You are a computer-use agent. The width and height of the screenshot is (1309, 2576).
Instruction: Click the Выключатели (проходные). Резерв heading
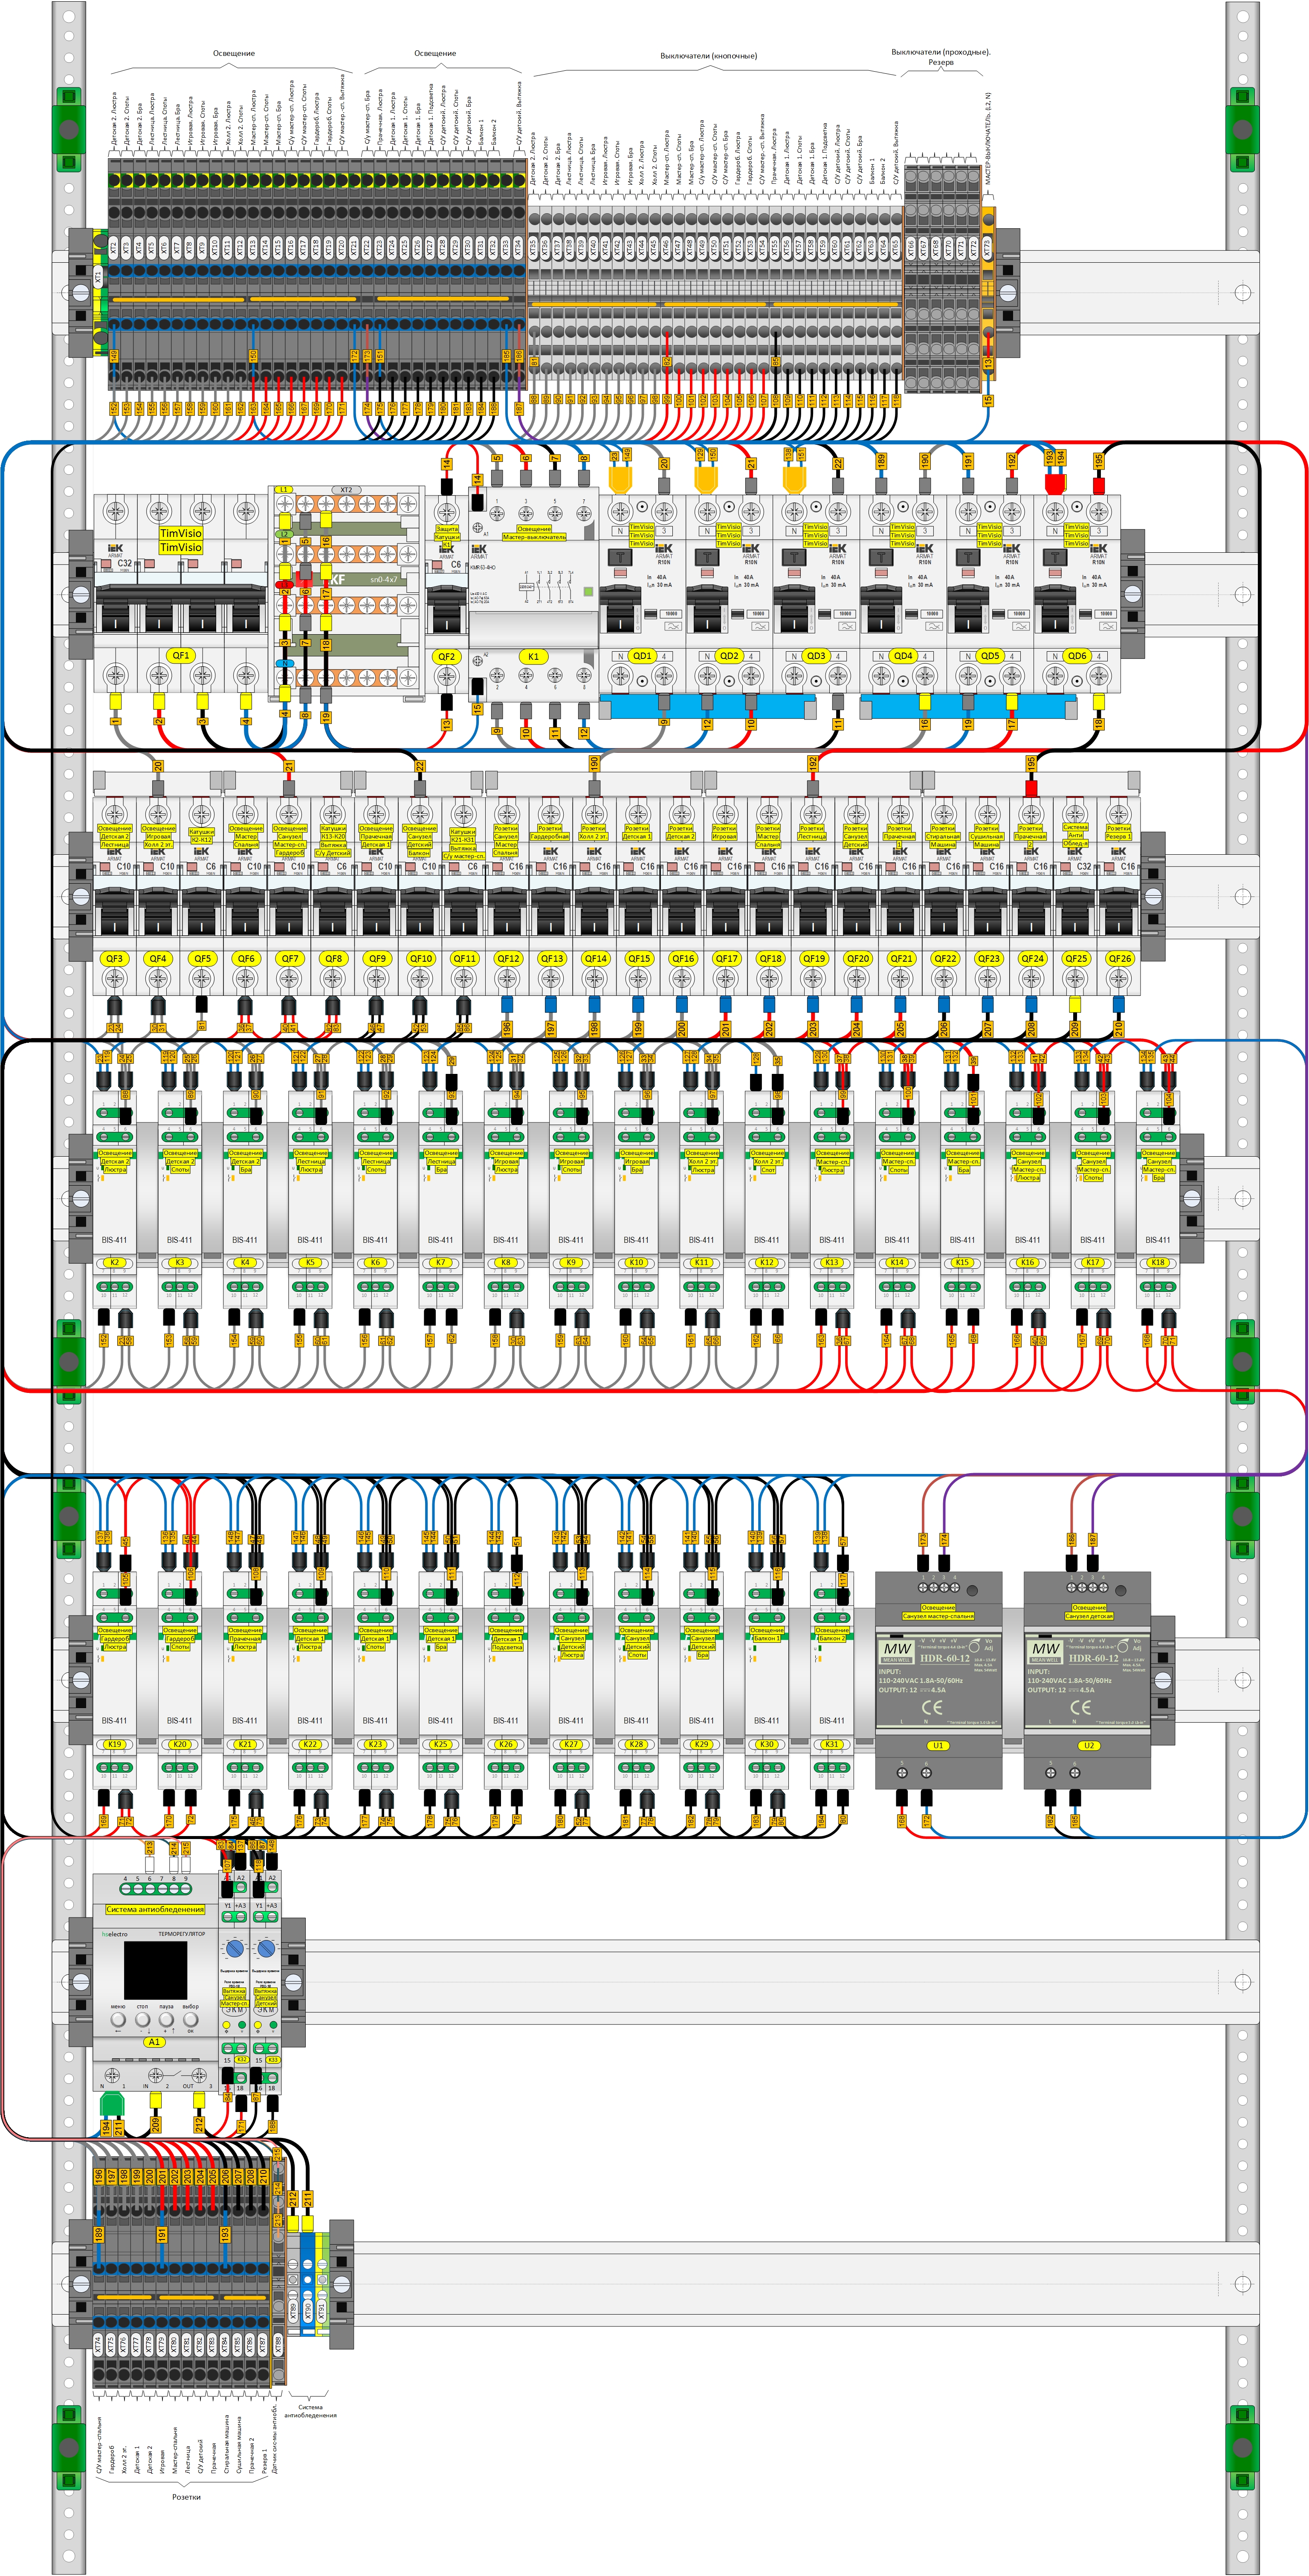(941, 57)
